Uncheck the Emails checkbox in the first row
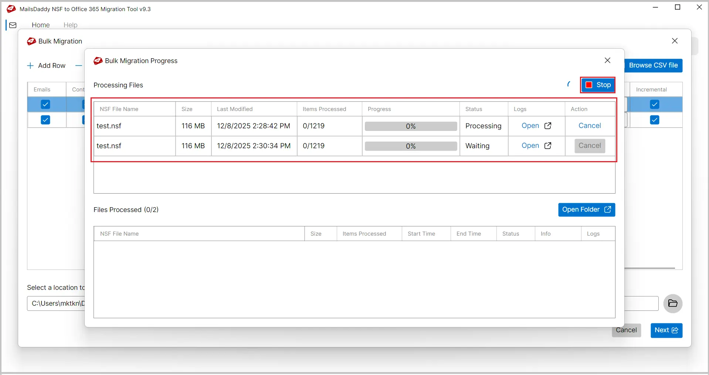Screen dimensions: 709x375 (x=45, y=104)
